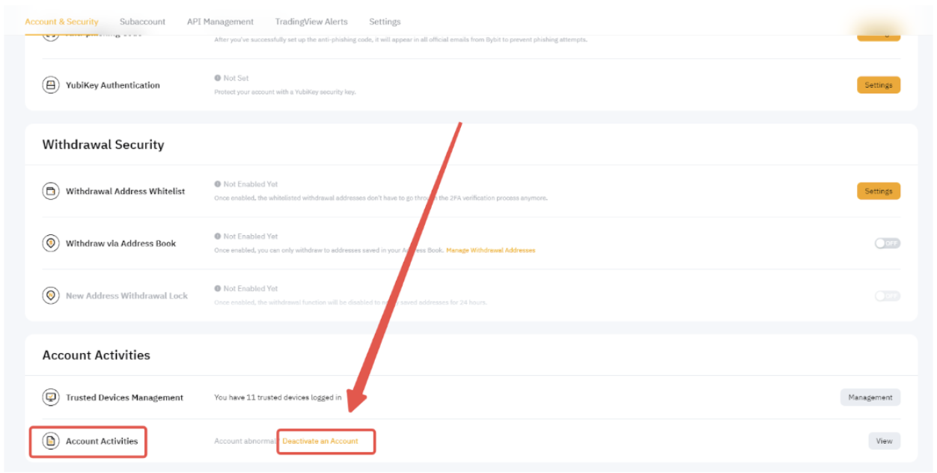Click the Trusted Devices Management button
The height and width of the screenshot is (473, 937).
(870, 397)
